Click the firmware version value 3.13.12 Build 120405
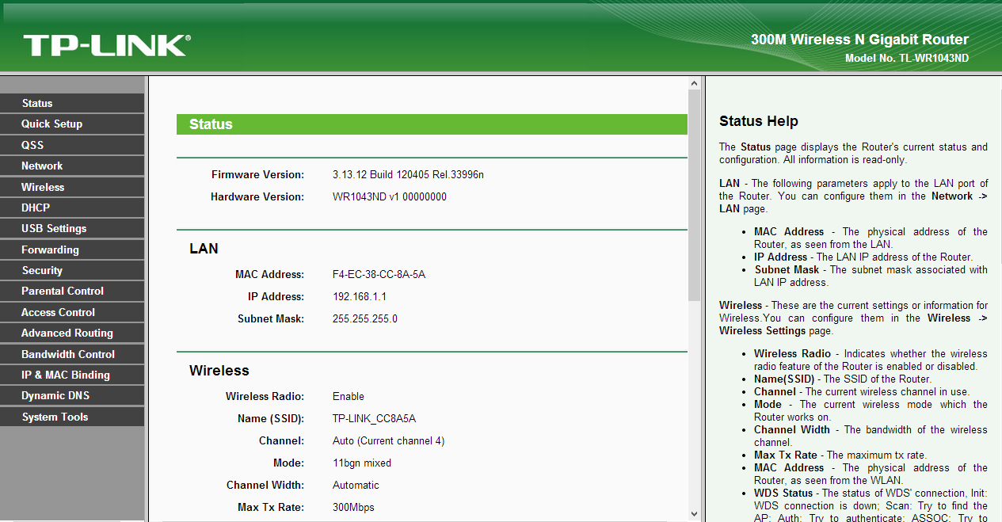 click(408, 174)
